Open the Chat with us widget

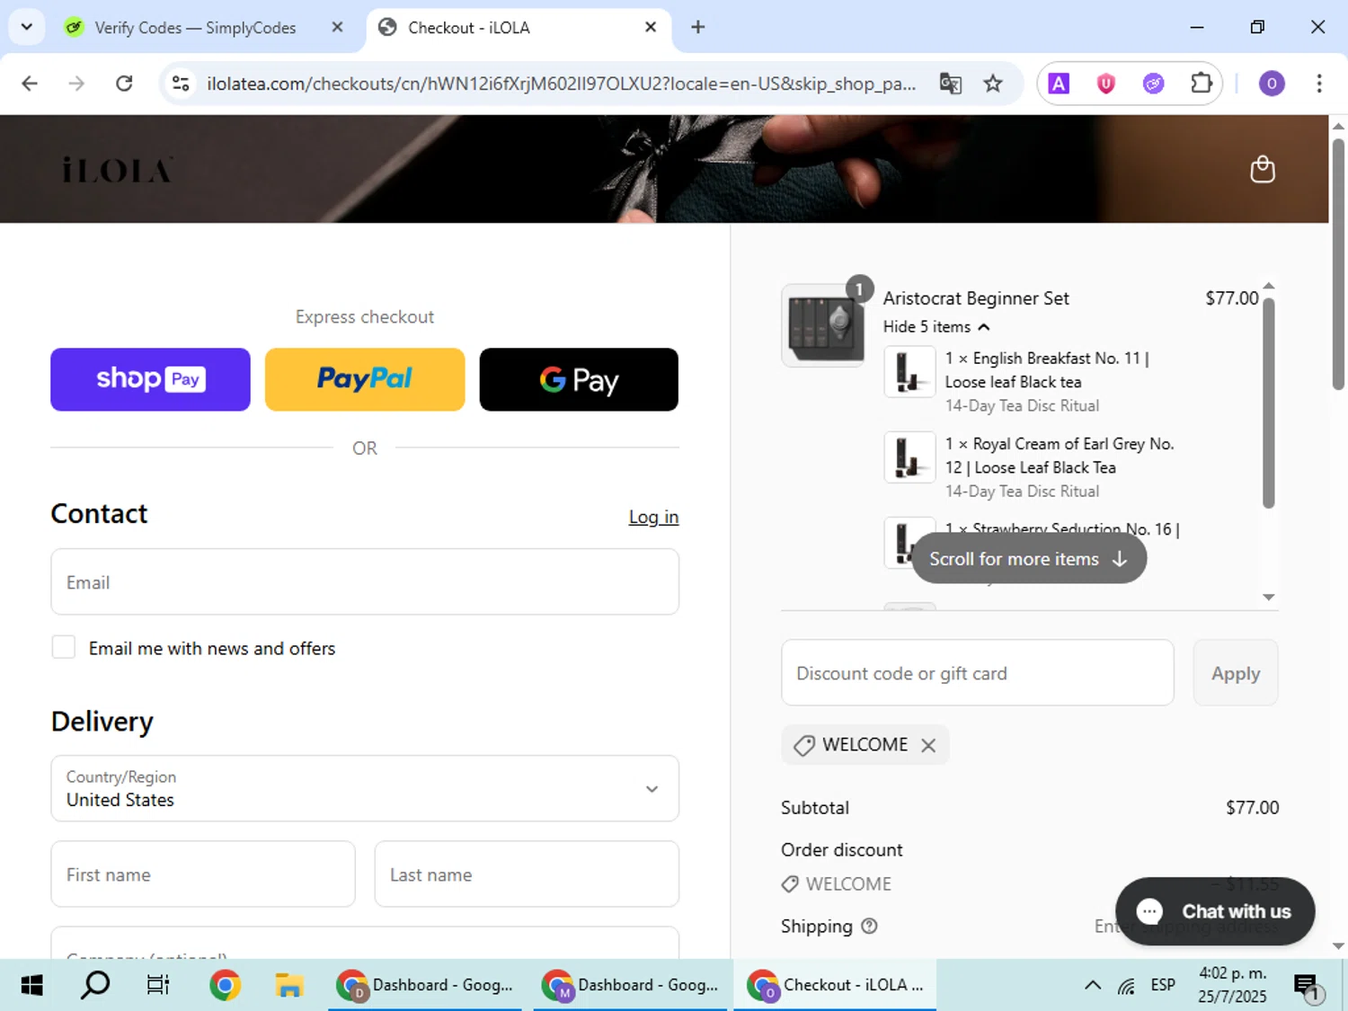pos(1215,911)
